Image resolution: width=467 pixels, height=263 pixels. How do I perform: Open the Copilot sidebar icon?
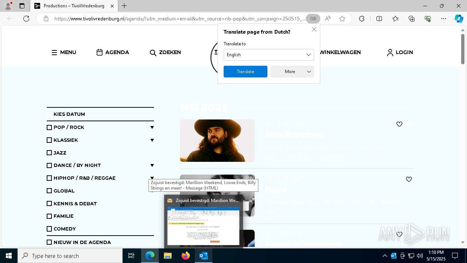tap(459, 19)
